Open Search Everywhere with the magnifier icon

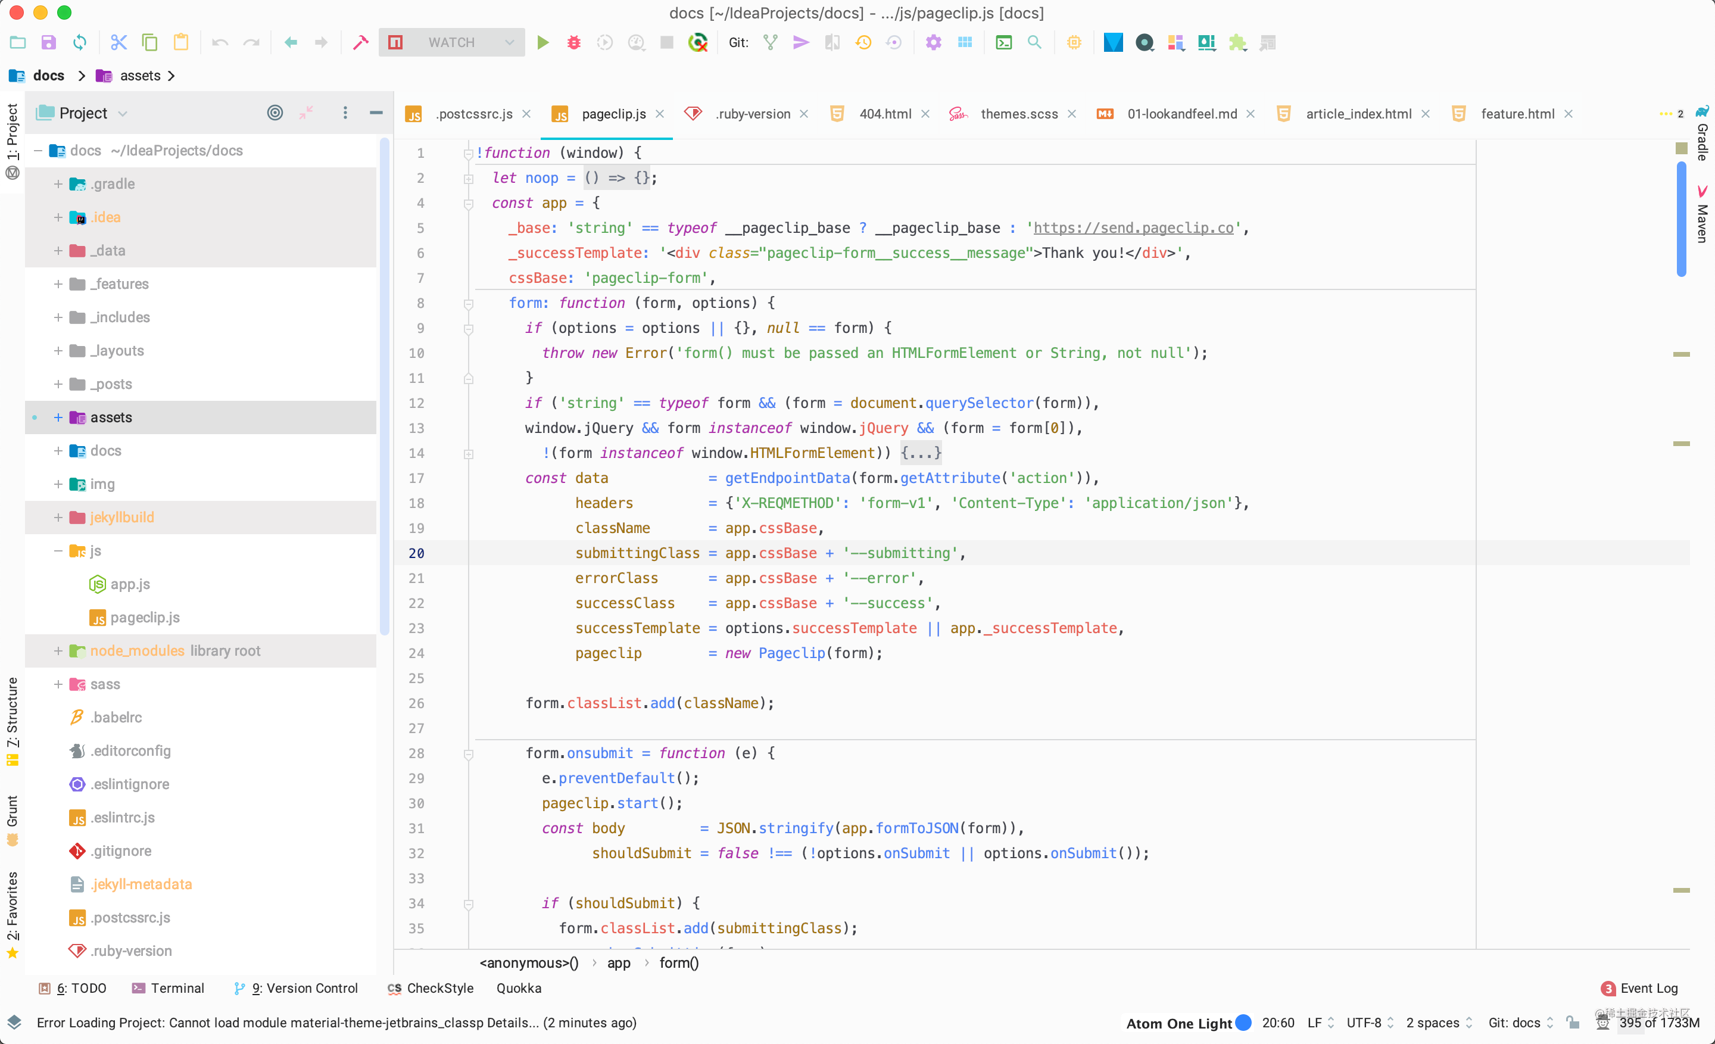coord(1034,42)
